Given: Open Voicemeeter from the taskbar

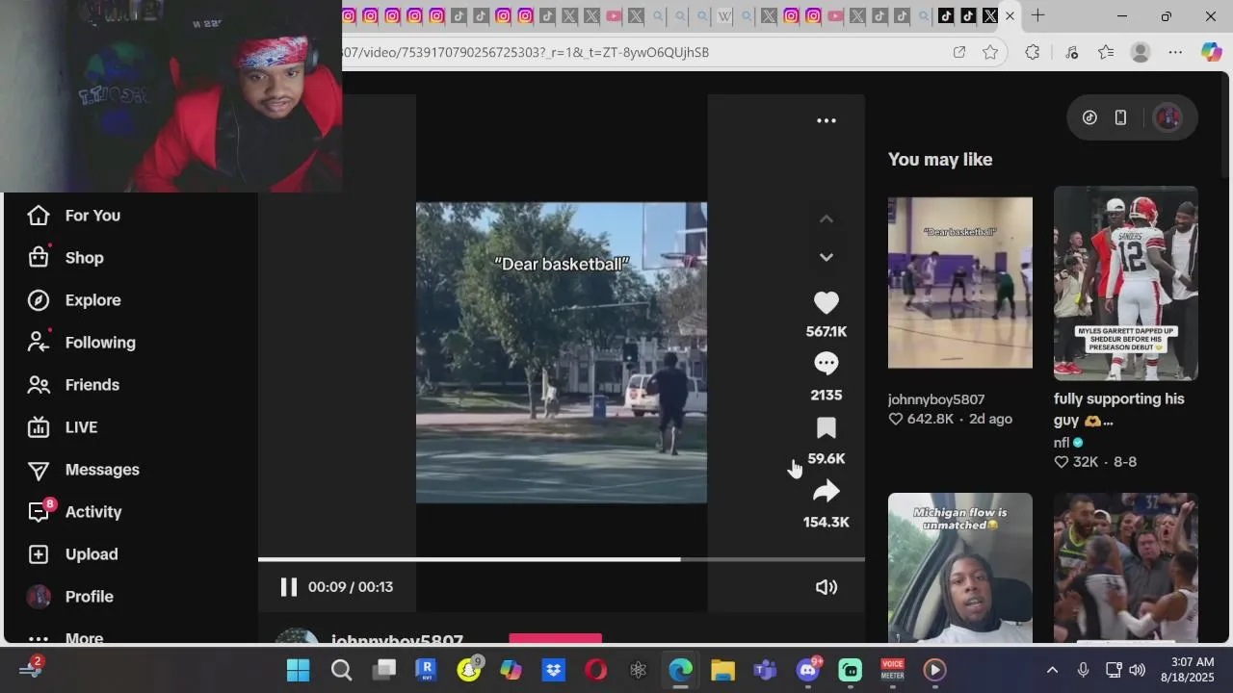Looking at the screenshot, I should click(x=893, y=670).
